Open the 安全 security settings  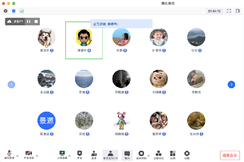pyautogui.click(x=79, y=154)
